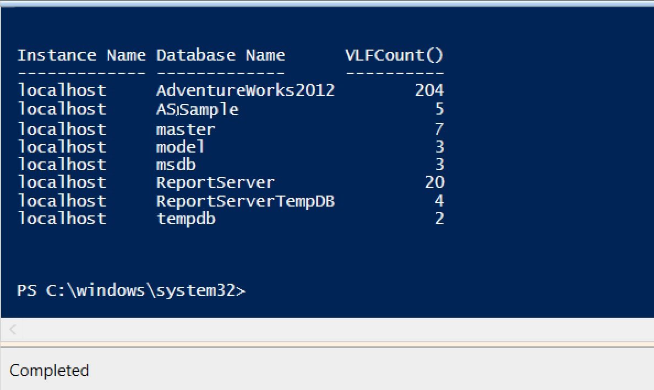
Task: Click the VLF count 4 for ReportServerTempDB
Action: (439, 201)
